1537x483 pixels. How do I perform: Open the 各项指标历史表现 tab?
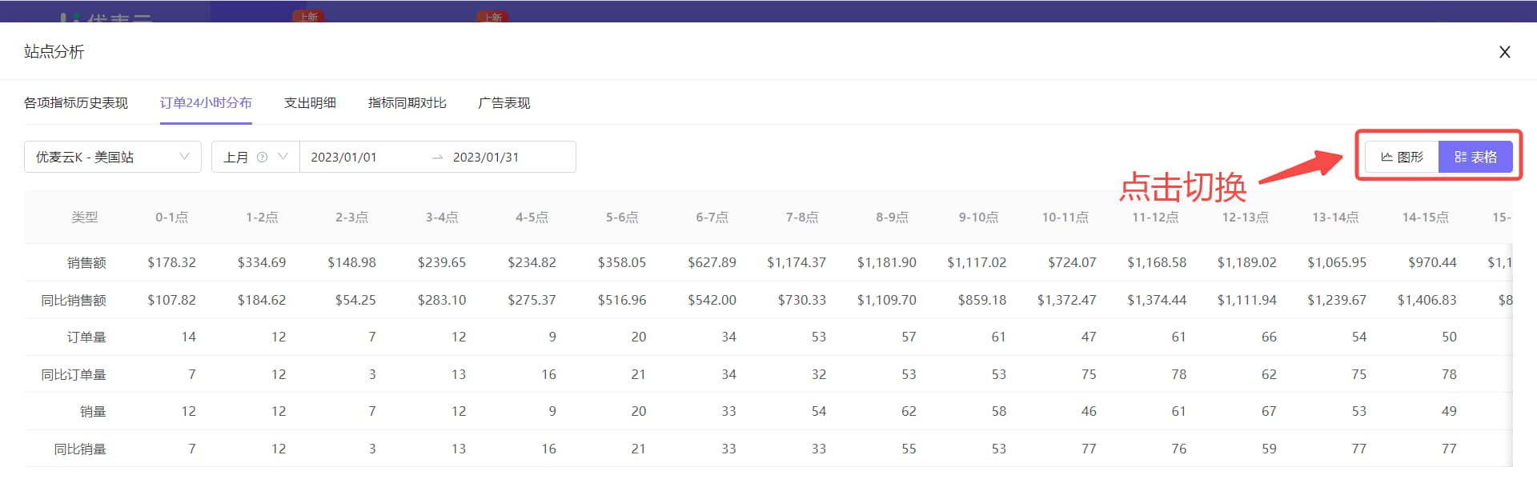(x=76, y=102)
